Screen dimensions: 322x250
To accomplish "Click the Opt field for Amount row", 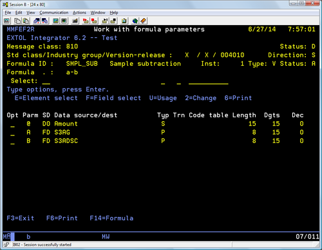I will pyautogui.click(x=12, y=124).
